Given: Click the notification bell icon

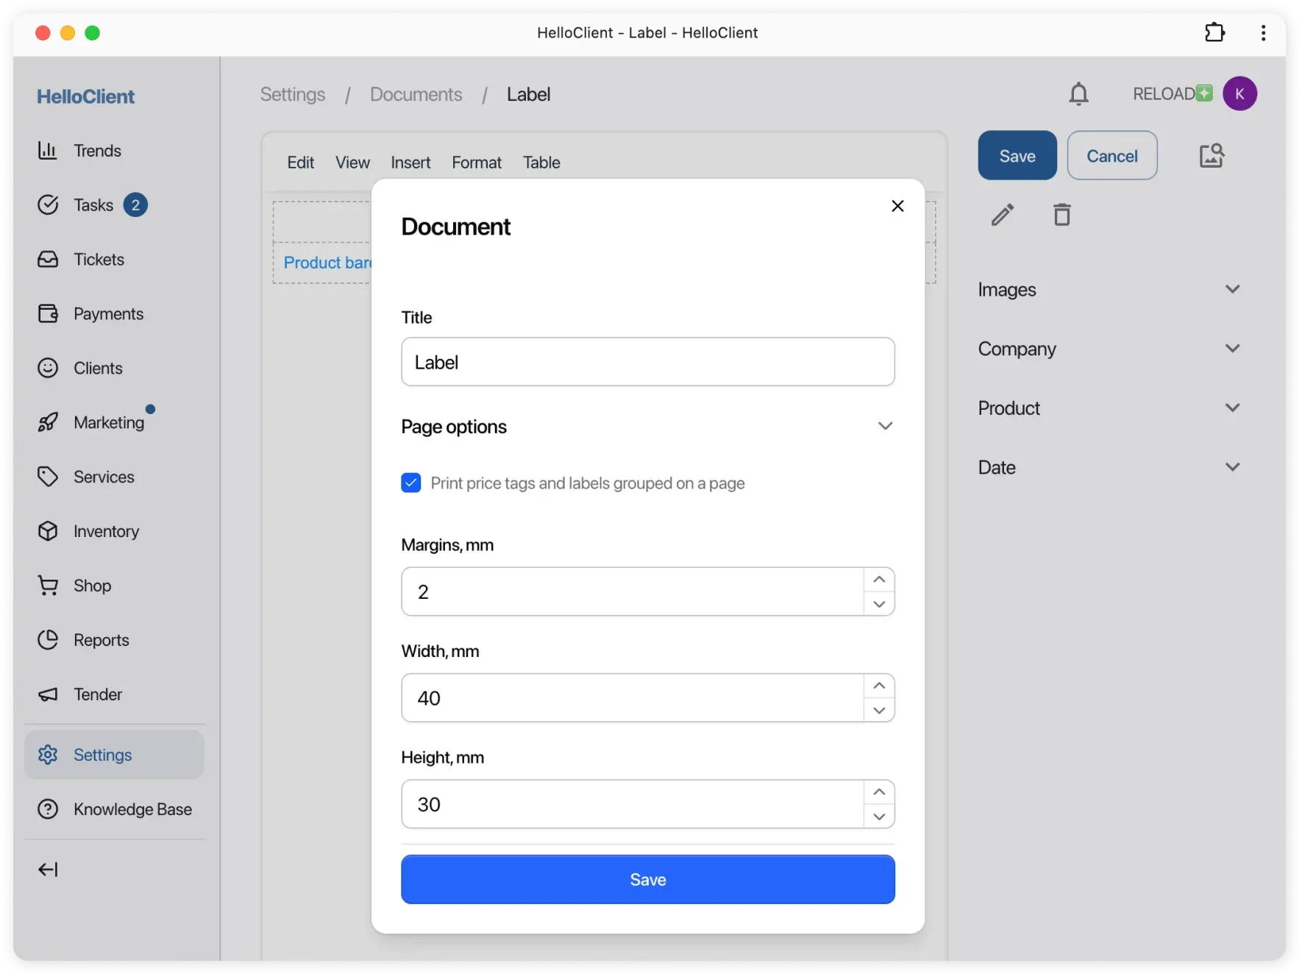Looking at the screenshot, I should [x=1078, y=94].
